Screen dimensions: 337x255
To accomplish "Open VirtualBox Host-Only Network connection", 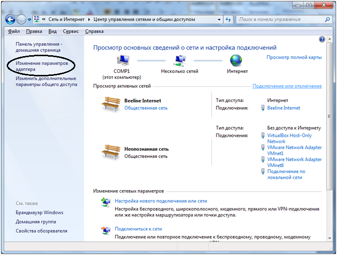I will [x=289, y=138].
